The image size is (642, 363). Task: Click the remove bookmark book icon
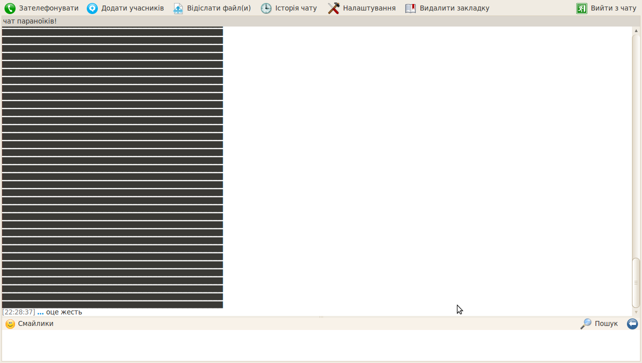coord(411,8)
